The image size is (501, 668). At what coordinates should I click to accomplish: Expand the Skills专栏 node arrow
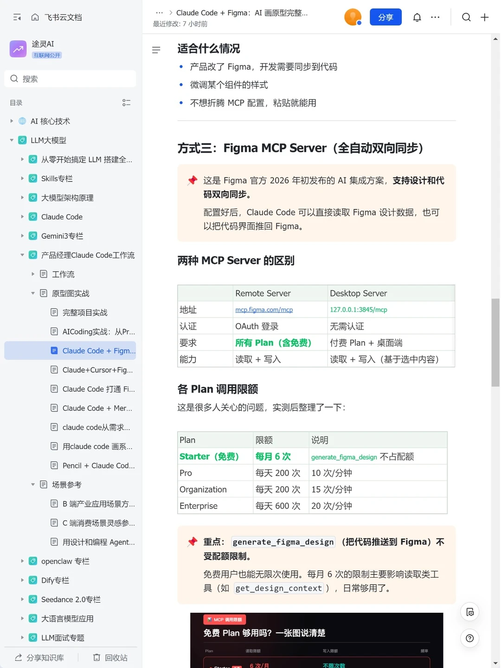pos(22,178)
